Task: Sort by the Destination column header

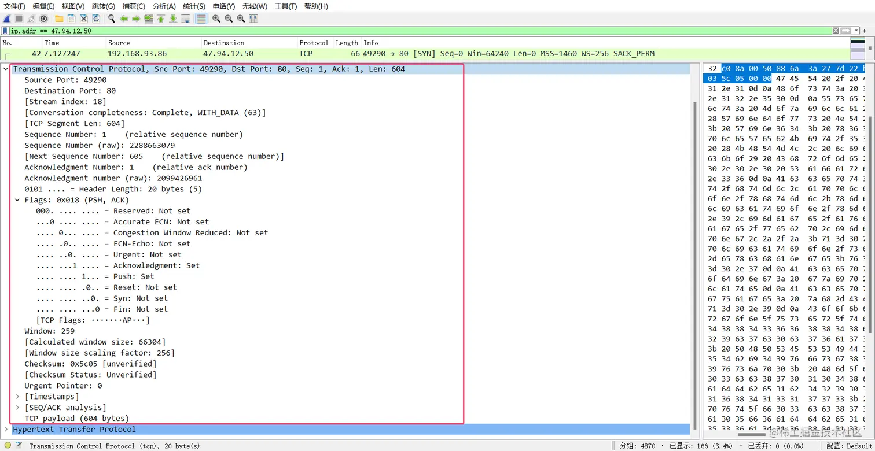Action: click(x=249, y=43)
